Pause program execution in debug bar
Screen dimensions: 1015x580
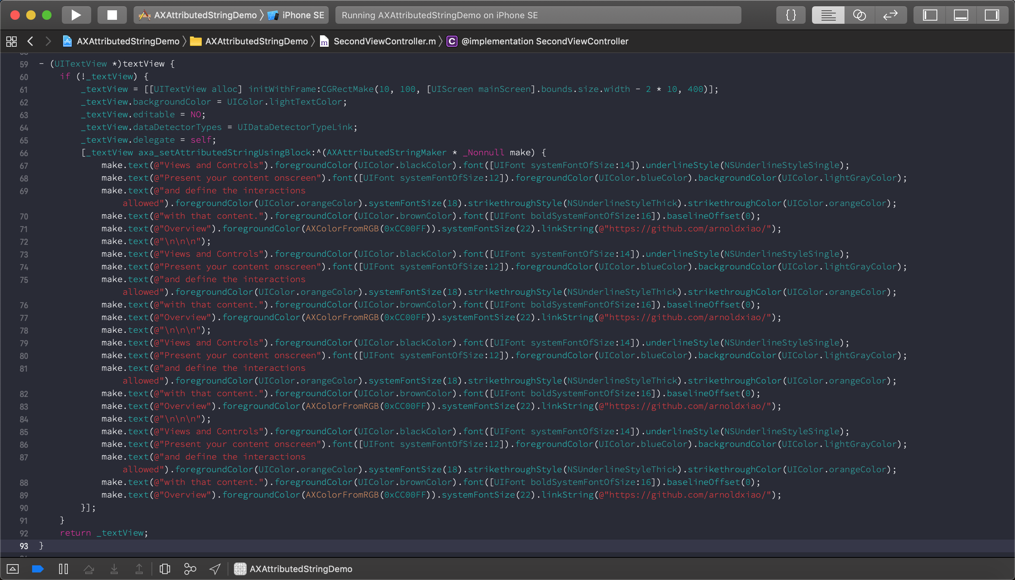coord(63,569)
